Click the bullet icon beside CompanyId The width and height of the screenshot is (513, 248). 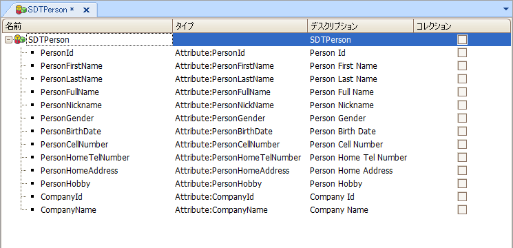(x=32, y=196)
